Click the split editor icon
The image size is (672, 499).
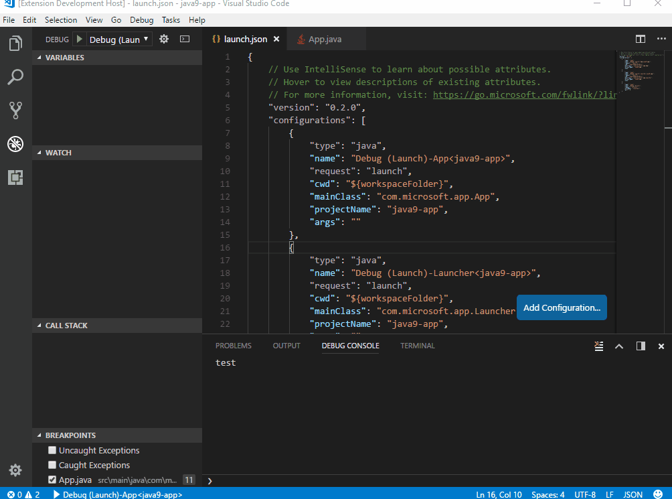[x=641, y=40]
